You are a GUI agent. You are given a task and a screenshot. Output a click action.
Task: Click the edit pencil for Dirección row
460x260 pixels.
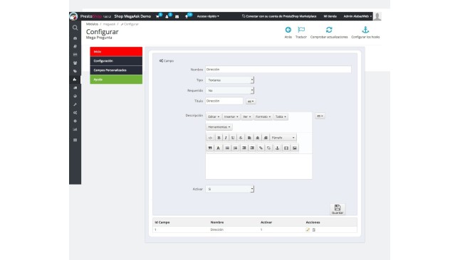(308, 230)
